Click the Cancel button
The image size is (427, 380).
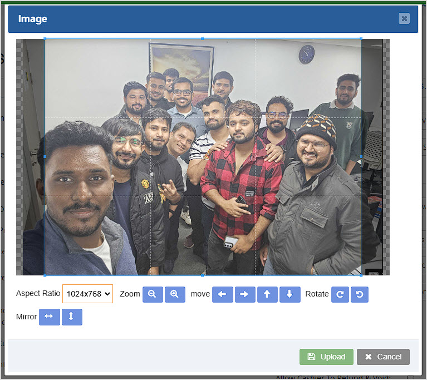pos(383,357)
